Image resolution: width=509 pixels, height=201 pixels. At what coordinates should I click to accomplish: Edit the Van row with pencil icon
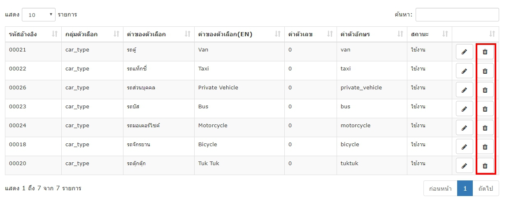465,52
